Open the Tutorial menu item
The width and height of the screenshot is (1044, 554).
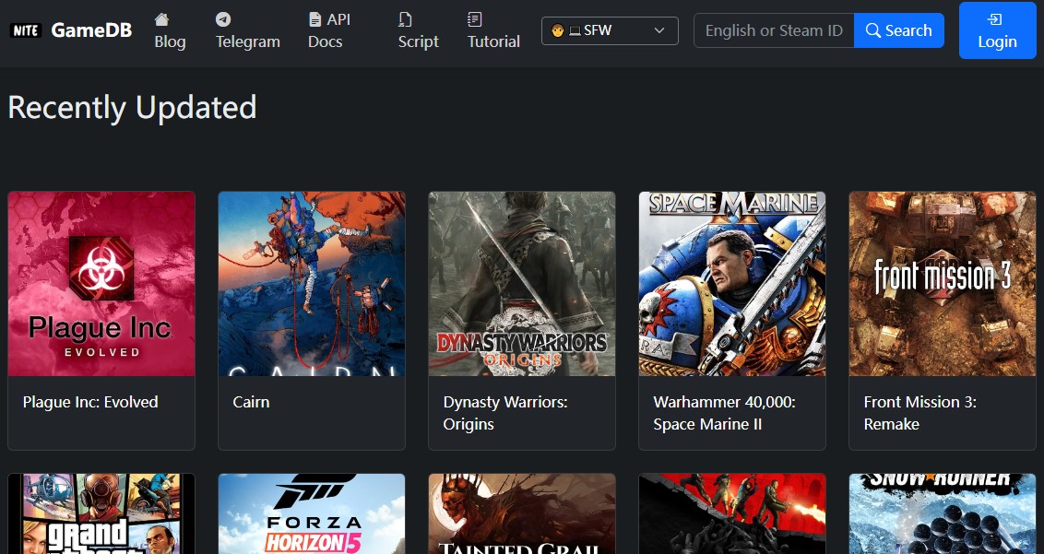click(493, 41)
